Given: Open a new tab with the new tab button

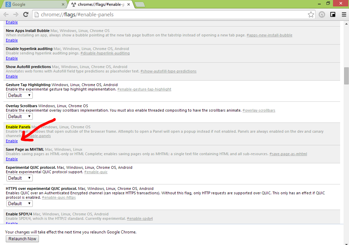Looking at the screenshot, I should point(140,4).
